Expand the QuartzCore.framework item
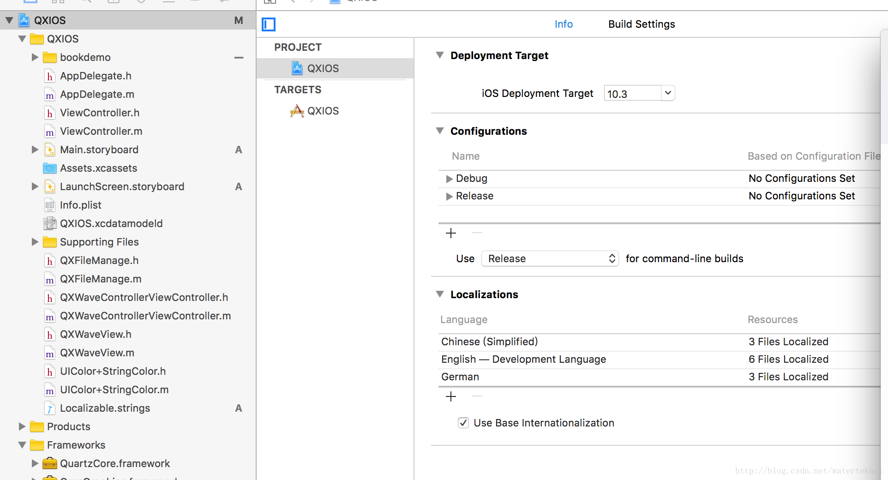The image size is (888, 480). tap(35, 463)
